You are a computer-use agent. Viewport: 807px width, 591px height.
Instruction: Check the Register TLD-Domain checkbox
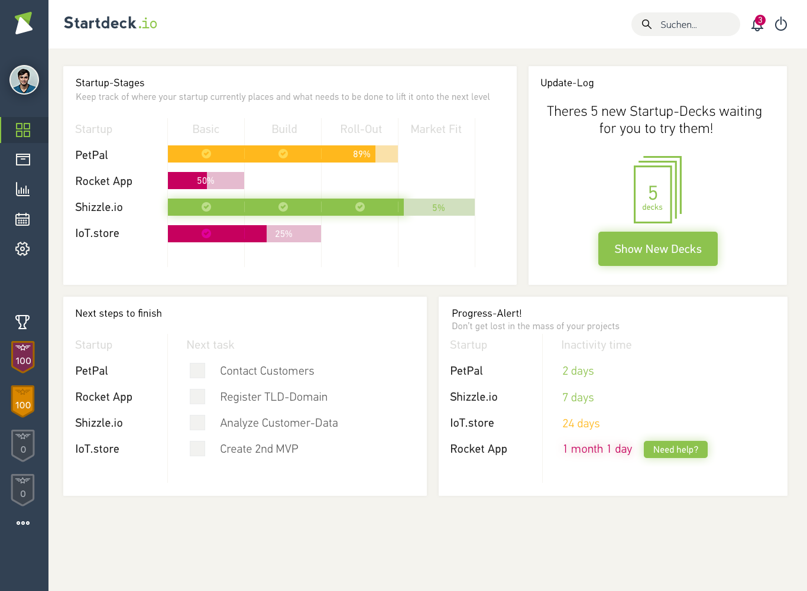pos(197,397)
